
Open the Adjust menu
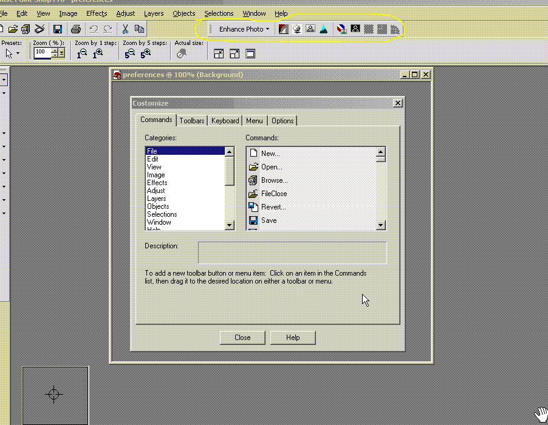pyautogui.click(x=126, y=13)
